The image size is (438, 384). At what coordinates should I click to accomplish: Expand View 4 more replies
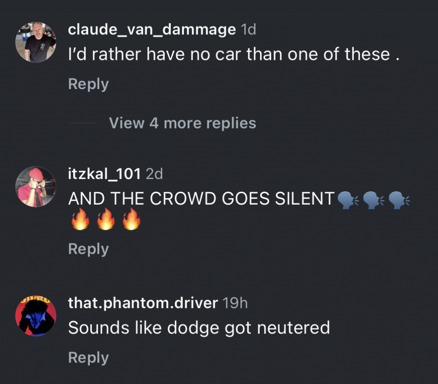click(182, 123)
